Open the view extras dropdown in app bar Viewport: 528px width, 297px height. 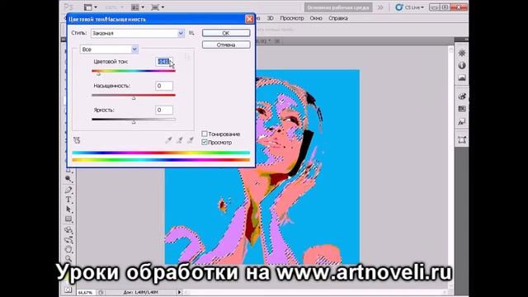pyautogui.click(x=90, y=7)
